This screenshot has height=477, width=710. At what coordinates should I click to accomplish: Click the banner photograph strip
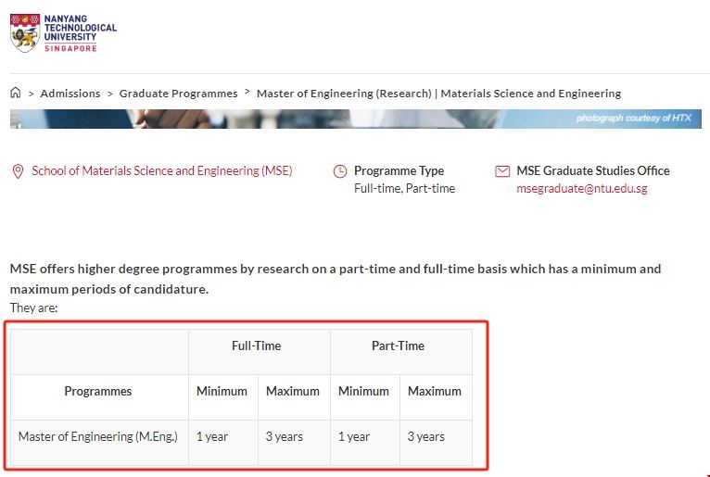click(355, 119)
